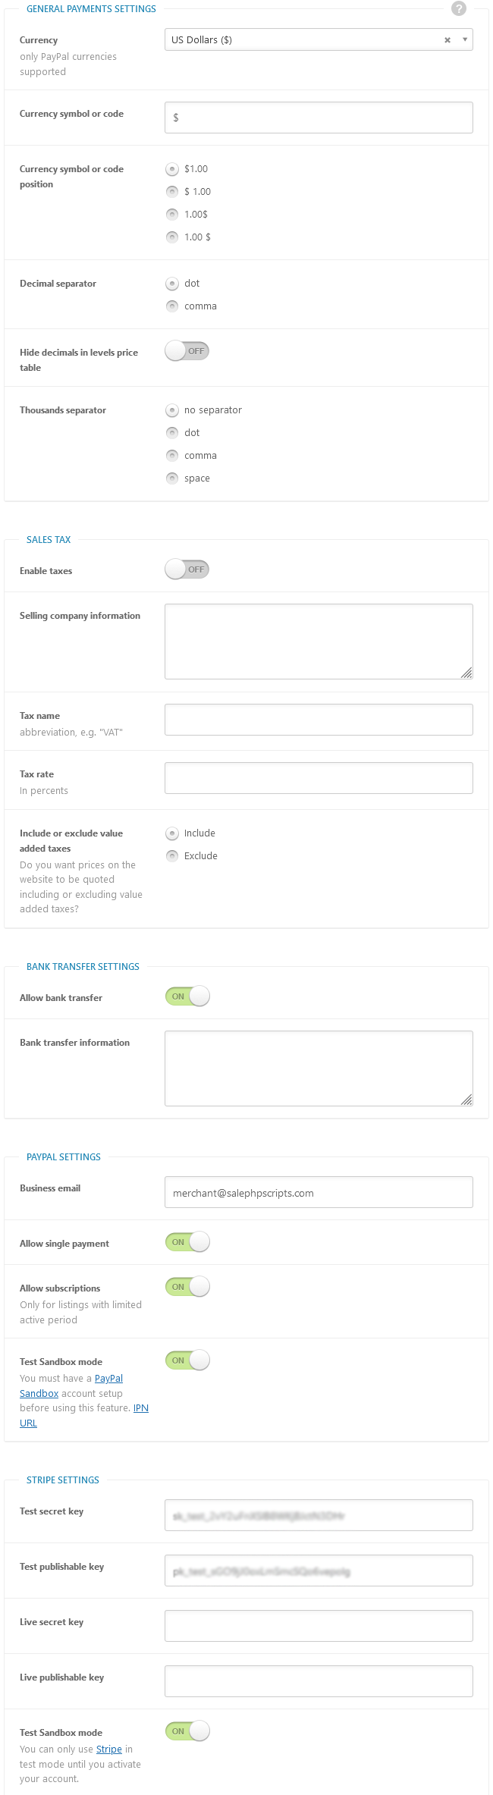Expand the Currency dropdown arrow
Image resolution: width=493 pixels, height=1795 pixels.
(464, 39)
